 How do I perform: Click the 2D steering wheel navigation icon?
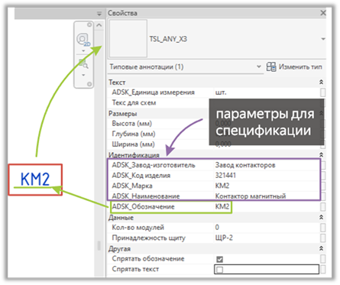83,40
